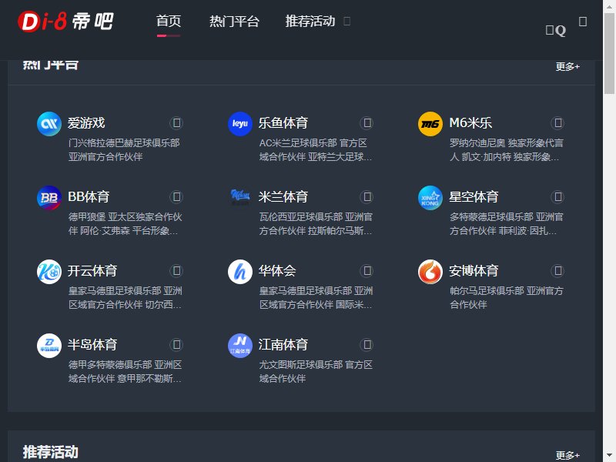This screenshot has height=462, width=616.
Task: Open the 华体会 logo icon
Action: pyautogui.click(x=240, y=272)
